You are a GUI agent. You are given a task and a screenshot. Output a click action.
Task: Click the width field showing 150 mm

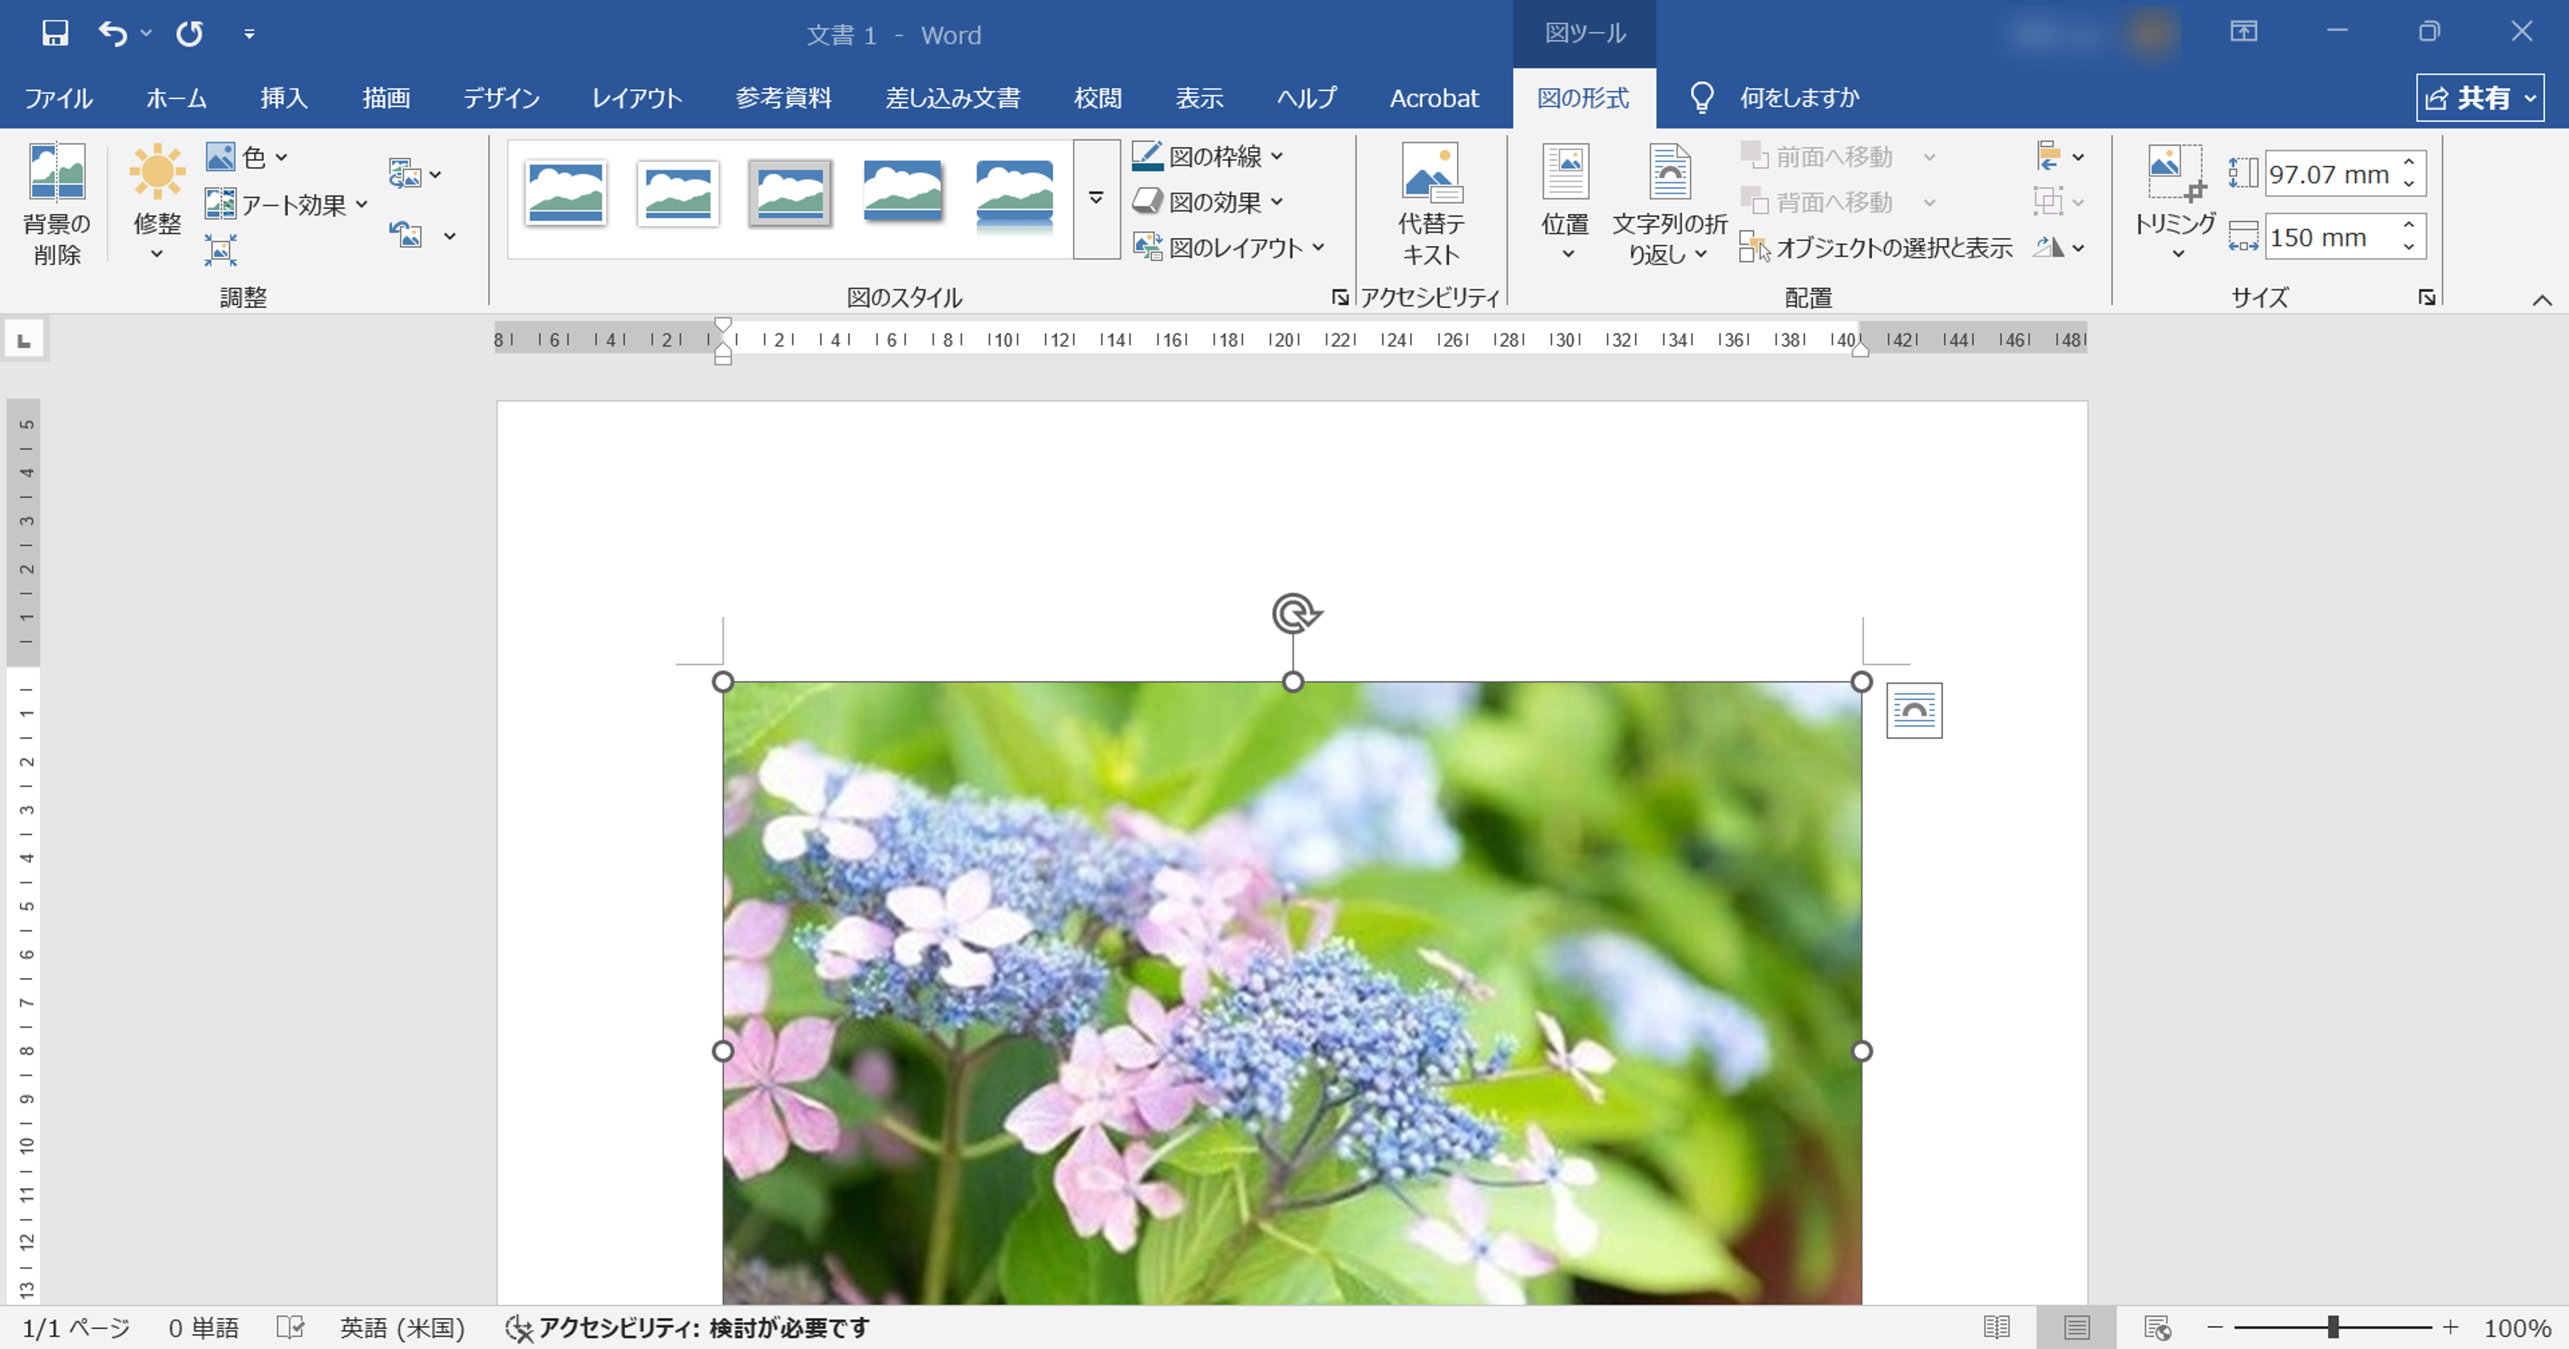pyautogui.click(x=2330, y=238)
